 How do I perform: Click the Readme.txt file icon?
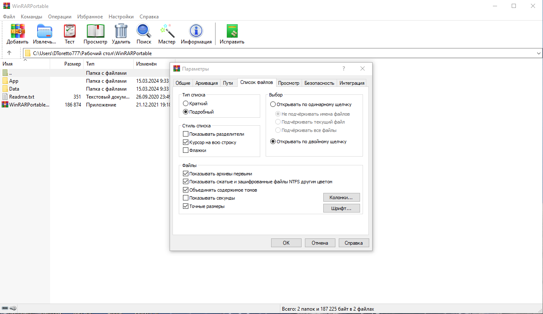(5, 97)
